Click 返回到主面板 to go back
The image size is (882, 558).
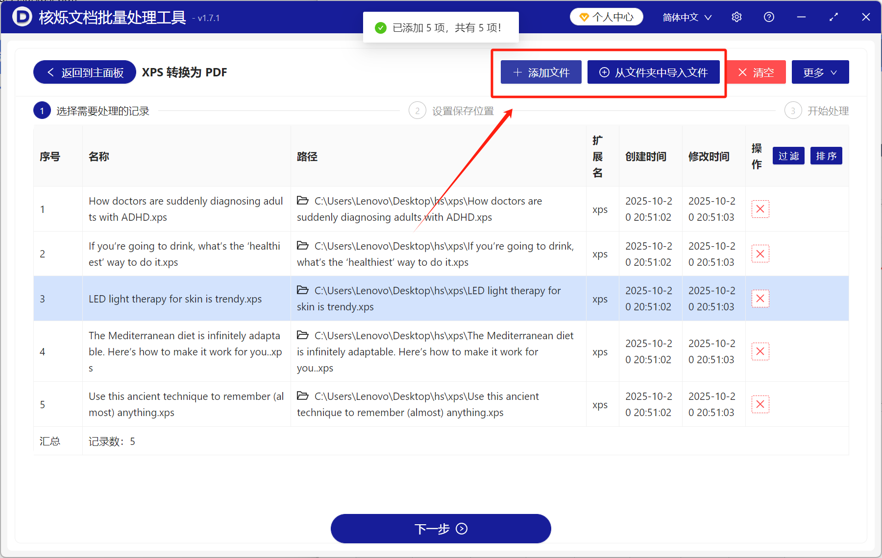[x=84, y=72]
